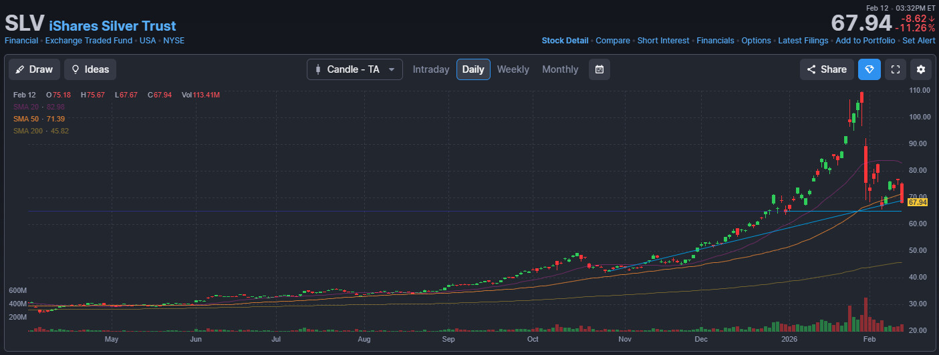Open the Options link
This screenshot has height=355, width=939.
[756, 41]
